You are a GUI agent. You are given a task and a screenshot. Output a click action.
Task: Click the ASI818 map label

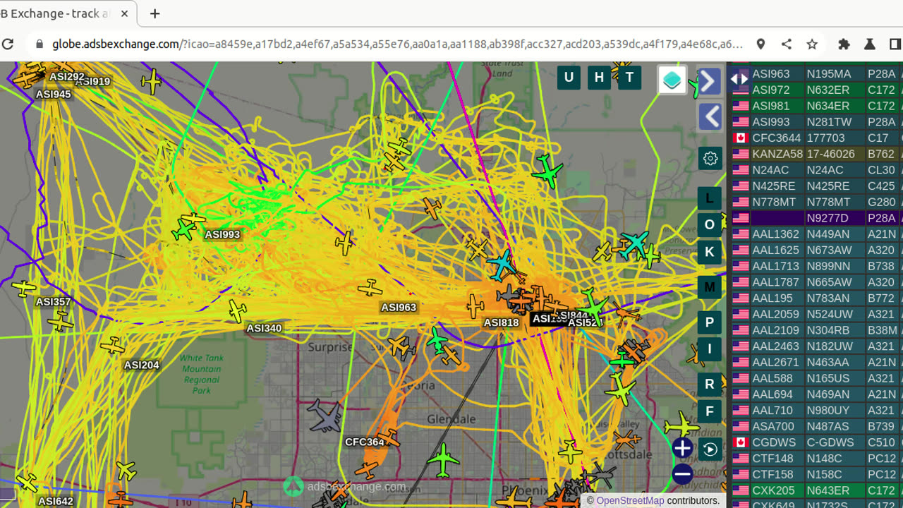click(x=501, y=322)
